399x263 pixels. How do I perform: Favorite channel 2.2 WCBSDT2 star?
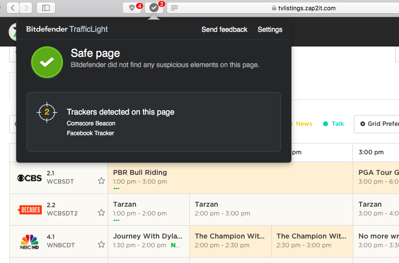pyautogui.click(x=101, y=213)
